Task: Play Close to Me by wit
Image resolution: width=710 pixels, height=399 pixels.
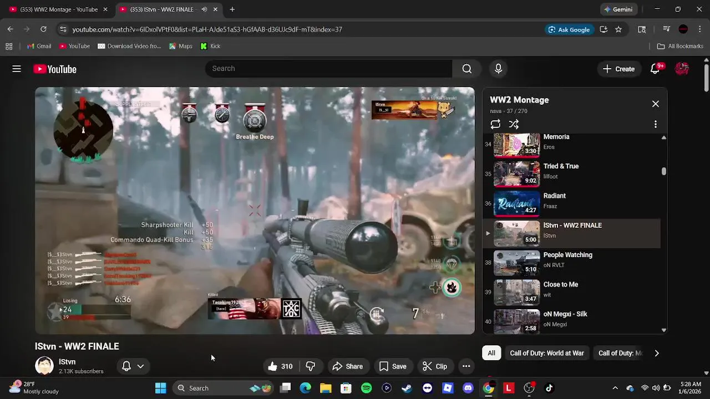Action: pos(571,292)
